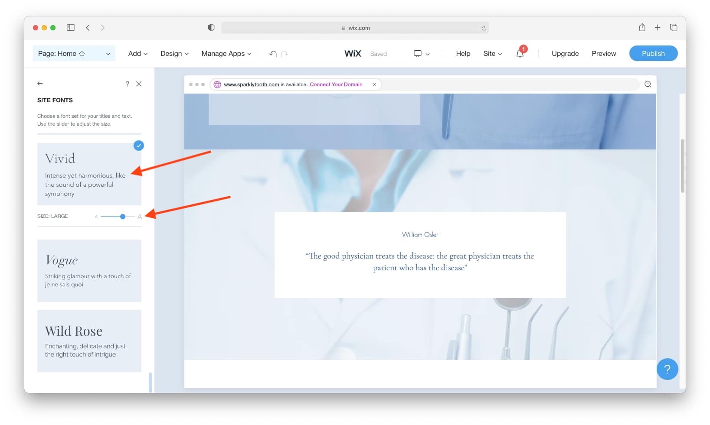Viewport: 710px width, 425px height.
Task: Deselect the checkmark on the Vivid font set
Action: point(138,146)
